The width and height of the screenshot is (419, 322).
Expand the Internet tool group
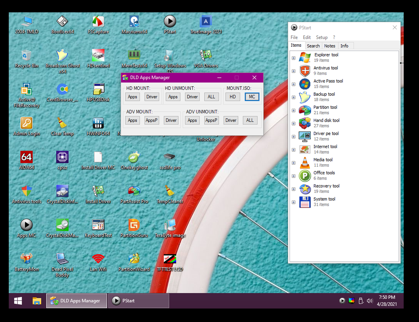click(x=293, y=150)
